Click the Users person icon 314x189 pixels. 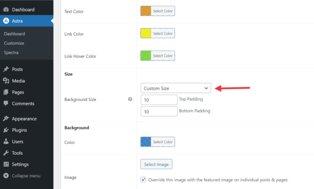pyautogui.click(x=6, y=141)
